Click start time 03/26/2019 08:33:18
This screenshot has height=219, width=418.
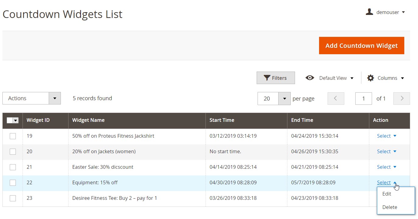(x=233, y=198)
